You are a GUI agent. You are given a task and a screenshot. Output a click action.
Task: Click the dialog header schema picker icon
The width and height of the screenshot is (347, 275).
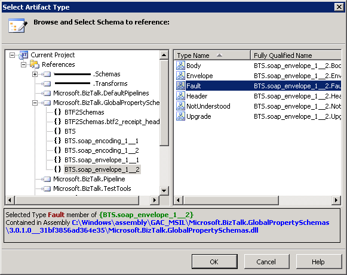(18, 26)
